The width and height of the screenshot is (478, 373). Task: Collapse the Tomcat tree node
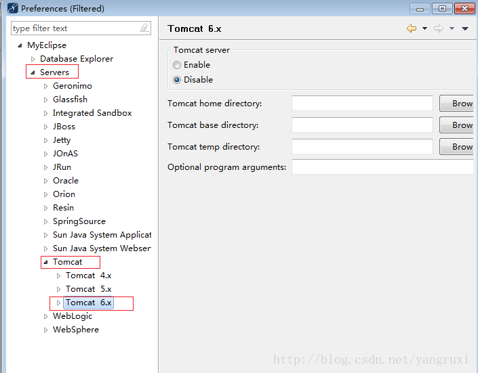45,262
